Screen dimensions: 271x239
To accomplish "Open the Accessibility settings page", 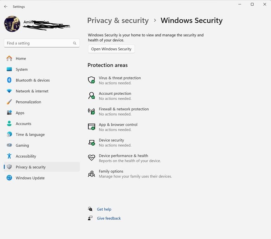I will pyautogui.click(x=26, y=156).
